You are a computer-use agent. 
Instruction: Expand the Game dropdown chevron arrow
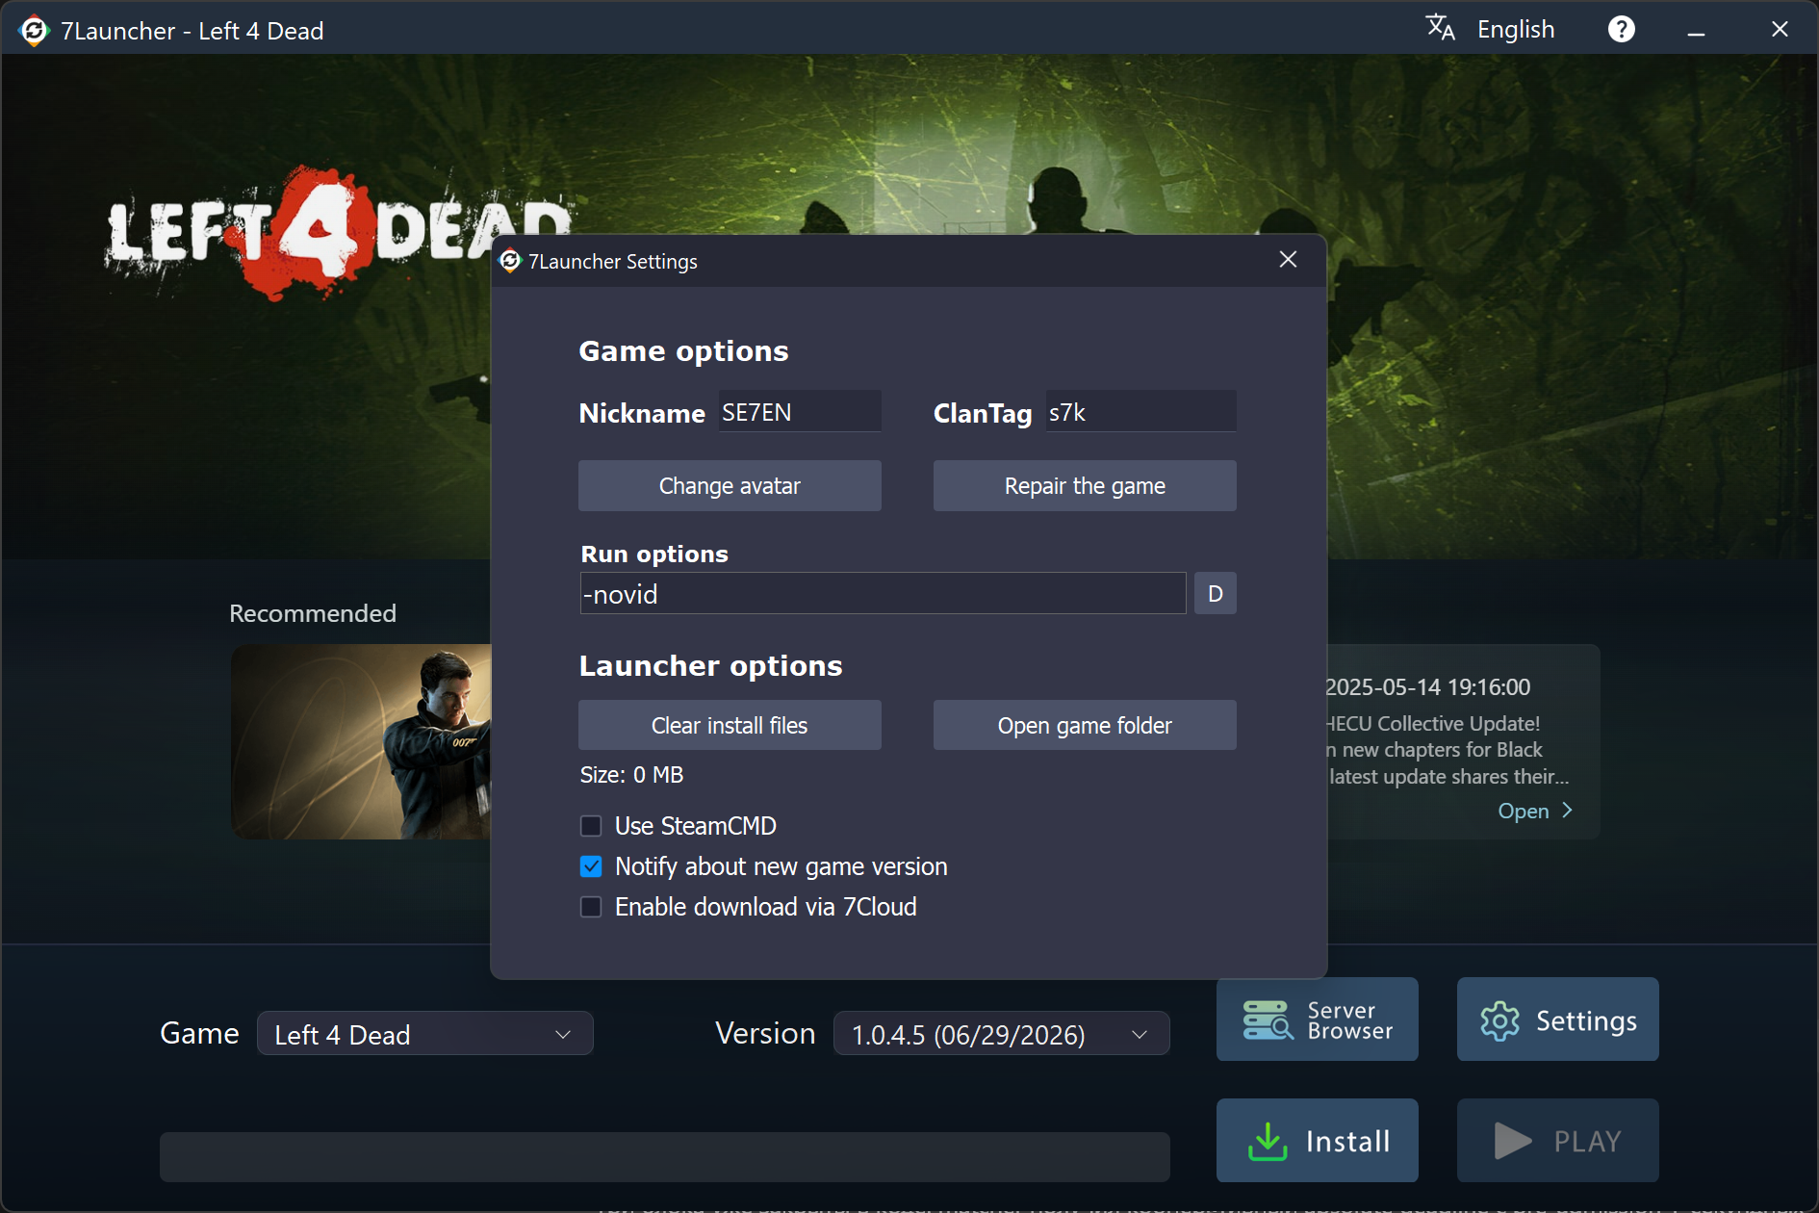(563, 1035)
